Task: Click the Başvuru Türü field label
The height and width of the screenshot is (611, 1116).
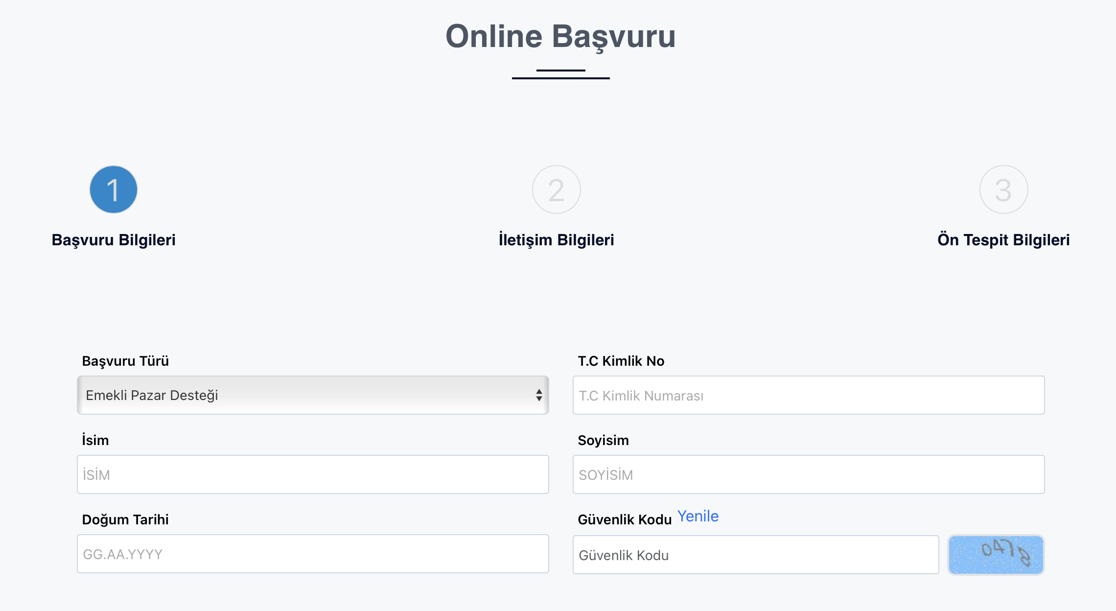Action: tap(125, 361)
